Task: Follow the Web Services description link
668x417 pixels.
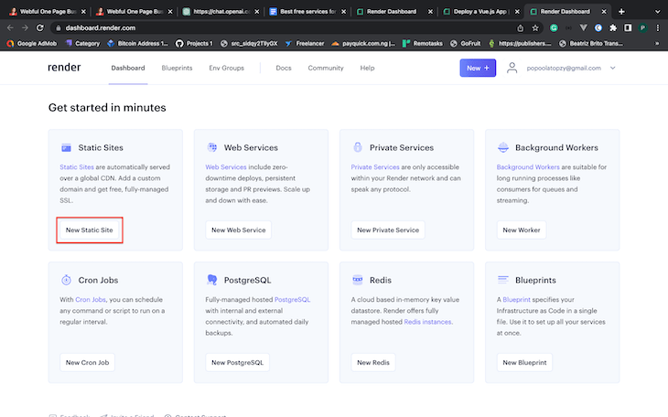Action: click(226, 167)
